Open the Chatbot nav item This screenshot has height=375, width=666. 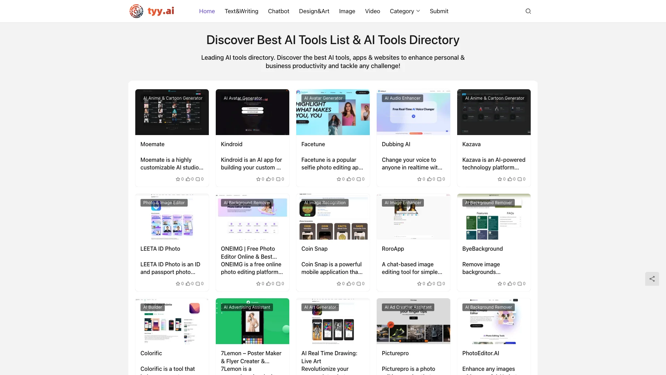pyautogui.click(x=279, y=11)
